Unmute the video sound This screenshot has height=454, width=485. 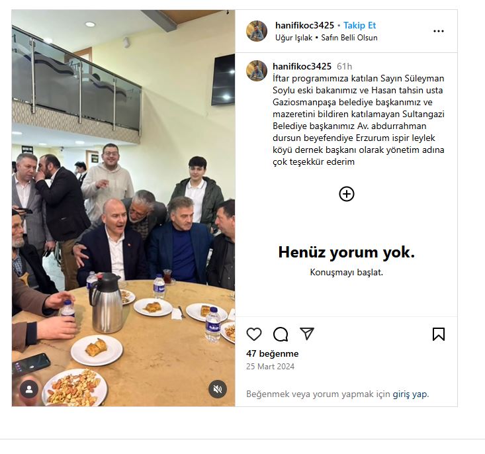pos(218,389)
